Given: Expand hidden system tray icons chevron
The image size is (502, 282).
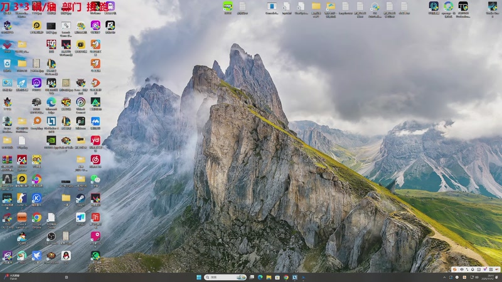Looking at the screenshot, I should click(444, 277).
